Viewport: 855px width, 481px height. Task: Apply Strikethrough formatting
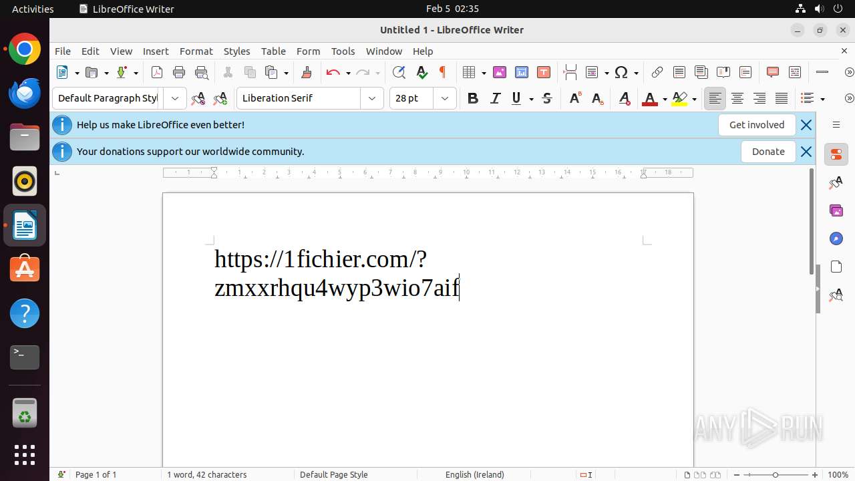pyautogui.click(x=547, y=98)
